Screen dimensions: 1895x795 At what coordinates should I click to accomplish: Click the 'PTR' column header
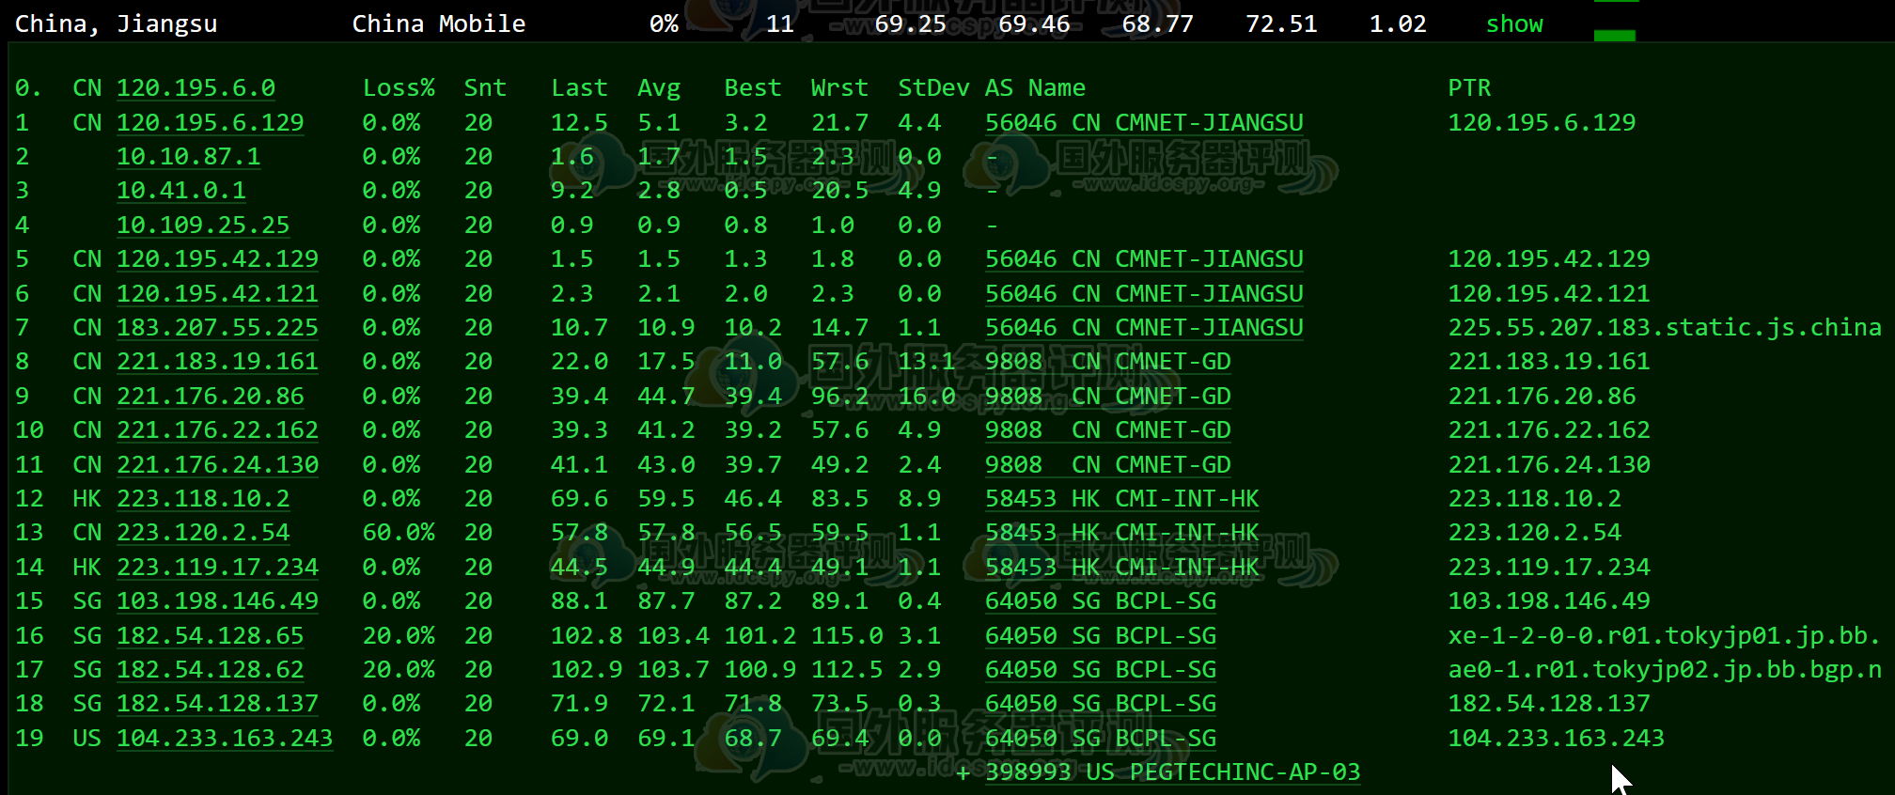1469,88
